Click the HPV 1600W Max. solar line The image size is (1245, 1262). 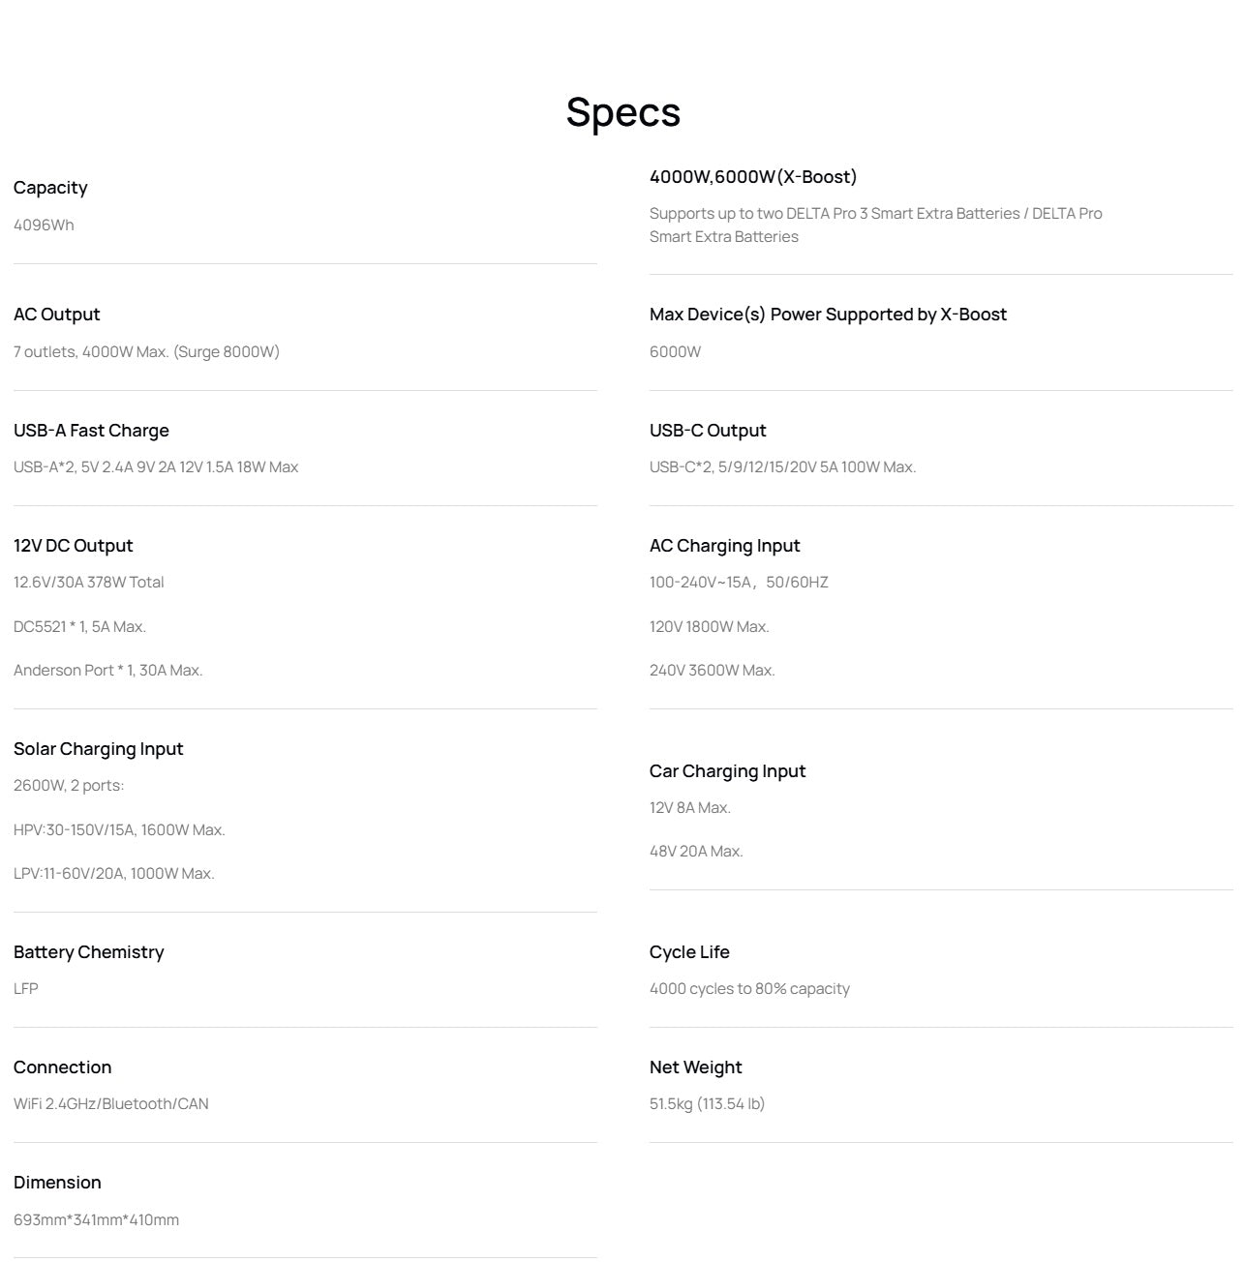coord(119,830)
